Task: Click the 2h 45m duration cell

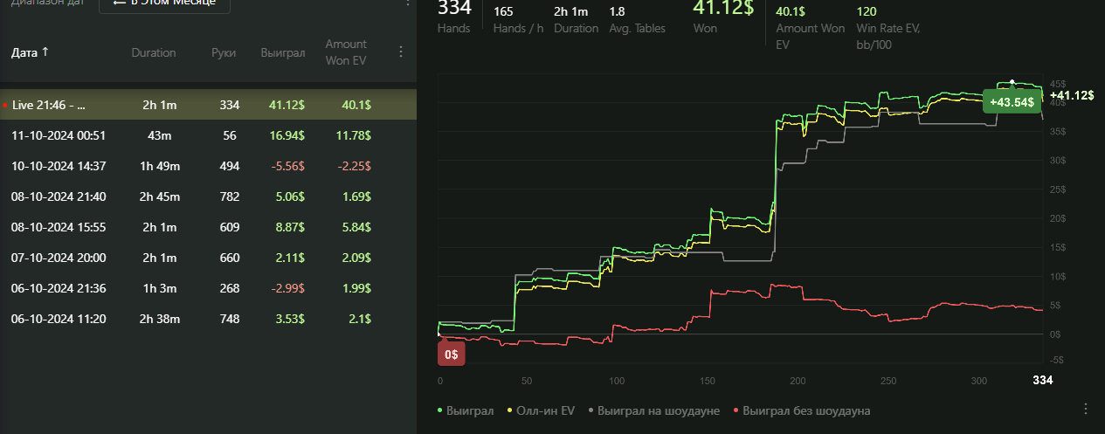Action: click(160, 196)
